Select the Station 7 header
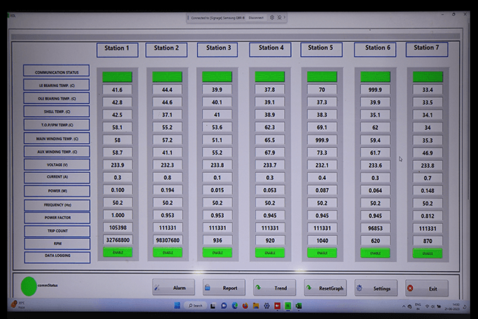This screenshot has height=319, width=478. [427, 50]
